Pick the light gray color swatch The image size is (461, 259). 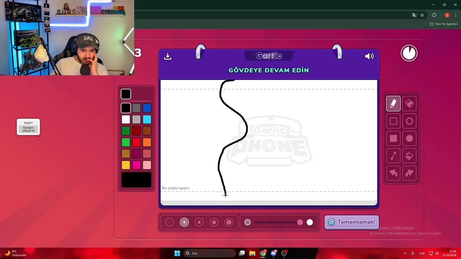[136, 119]
